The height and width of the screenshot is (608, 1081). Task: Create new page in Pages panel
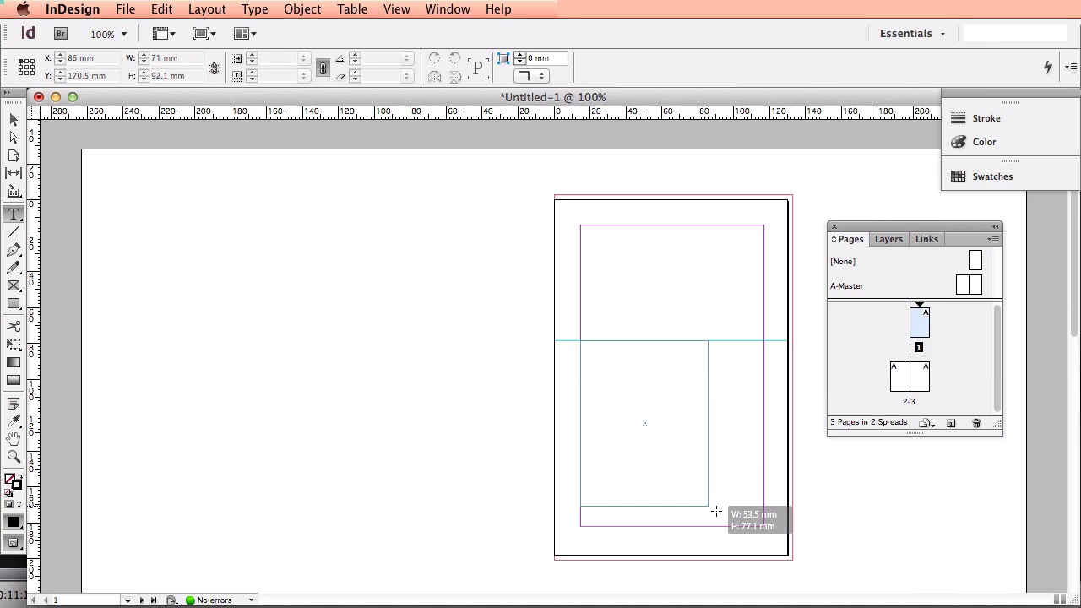(x=951, y=423)
